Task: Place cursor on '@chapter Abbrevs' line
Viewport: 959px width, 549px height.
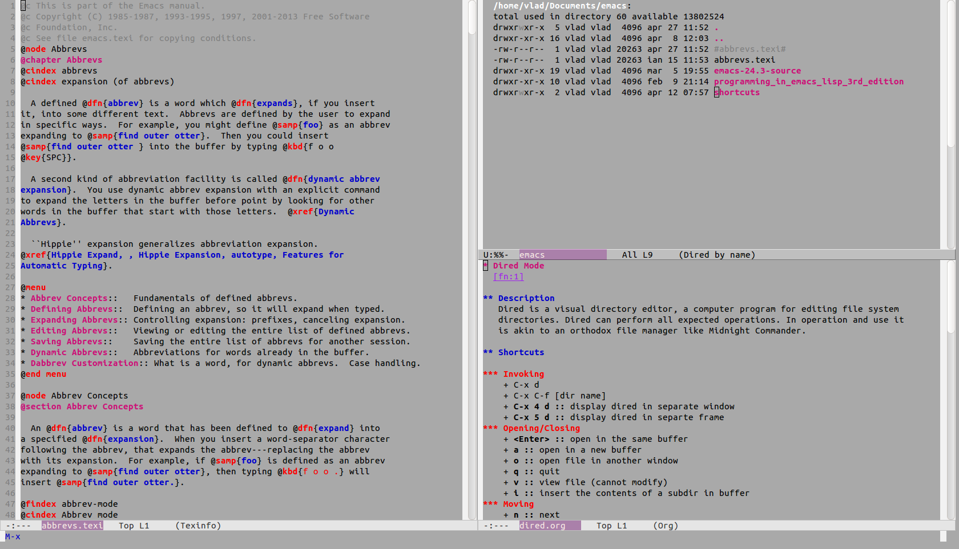Action: 62,60
